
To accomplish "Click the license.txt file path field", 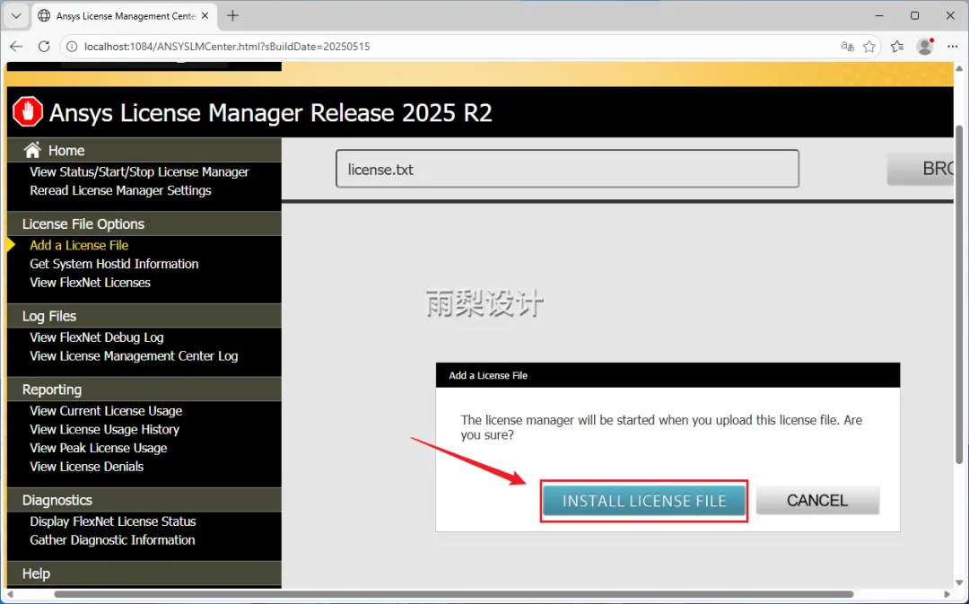I will click(567, 169).
